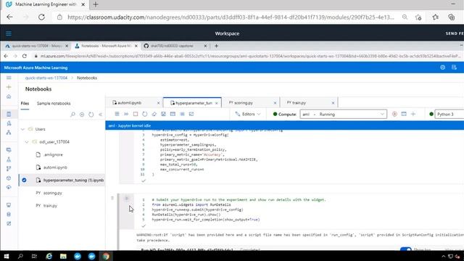Open Automated ML from the sidebar
The image size is (464, 261).
pos(9,123)
